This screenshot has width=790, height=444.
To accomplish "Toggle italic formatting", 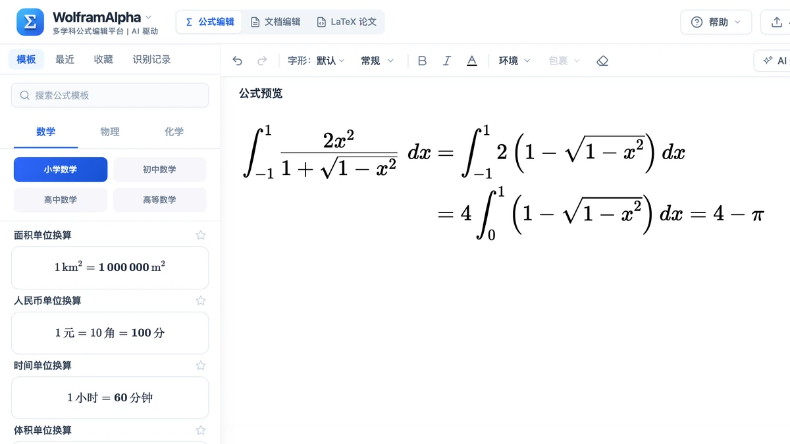I will (447, 61).
